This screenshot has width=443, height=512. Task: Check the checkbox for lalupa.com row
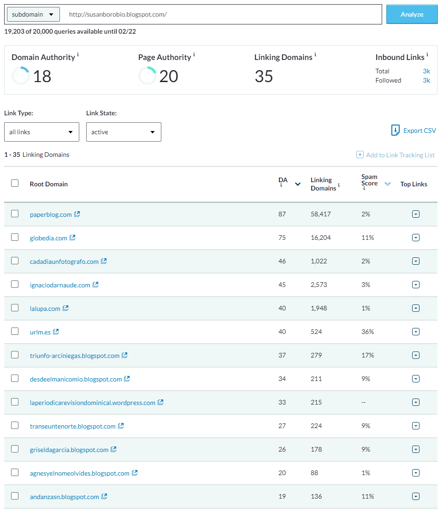pos(14,308)
